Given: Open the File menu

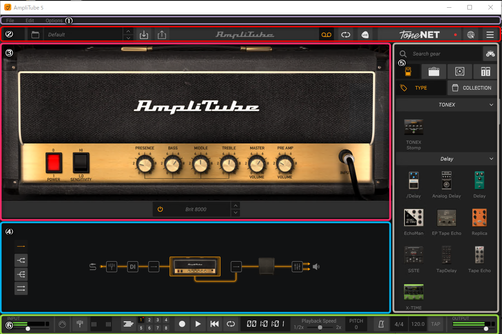Looking at the screenshot, I should coord(10,20).
